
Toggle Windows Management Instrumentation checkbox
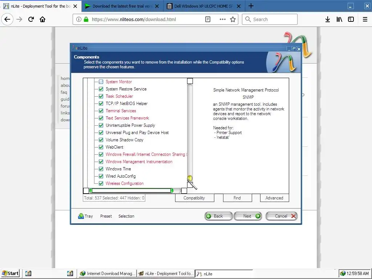click(101, 162)
